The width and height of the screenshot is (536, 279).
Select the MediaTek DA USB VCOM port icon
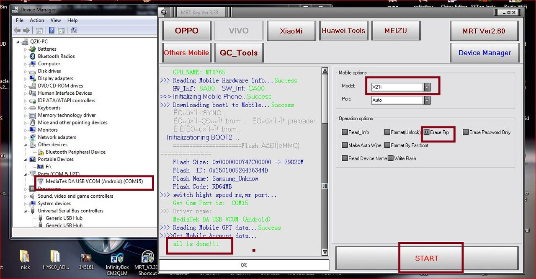tap(41, 181)
